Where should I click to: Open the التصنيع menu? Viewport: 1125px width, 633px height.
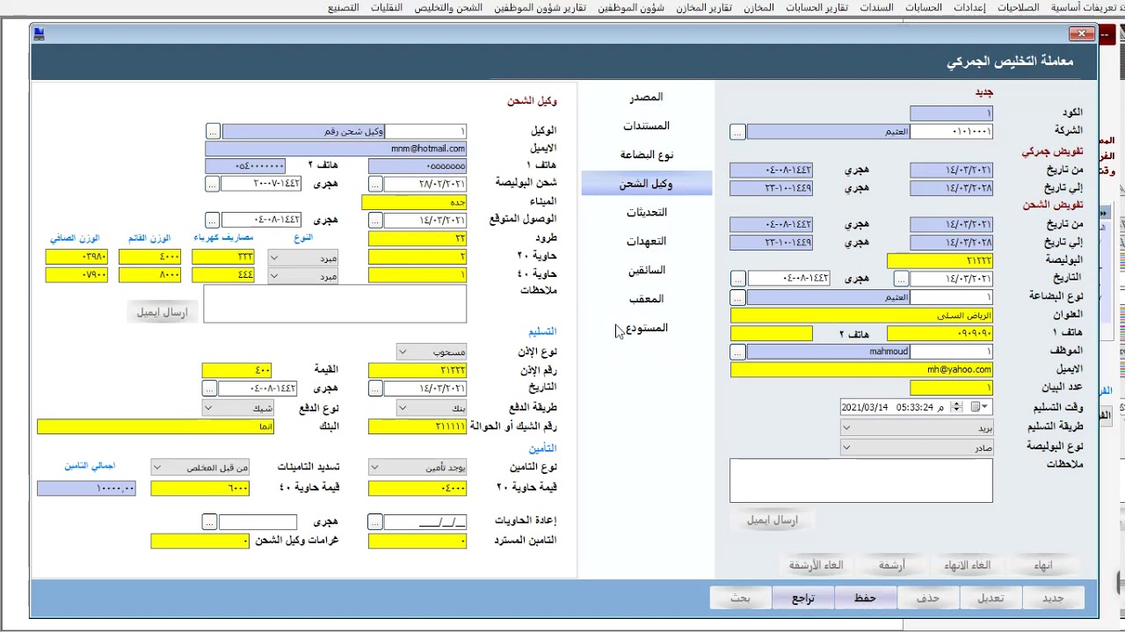pos(344,7)
